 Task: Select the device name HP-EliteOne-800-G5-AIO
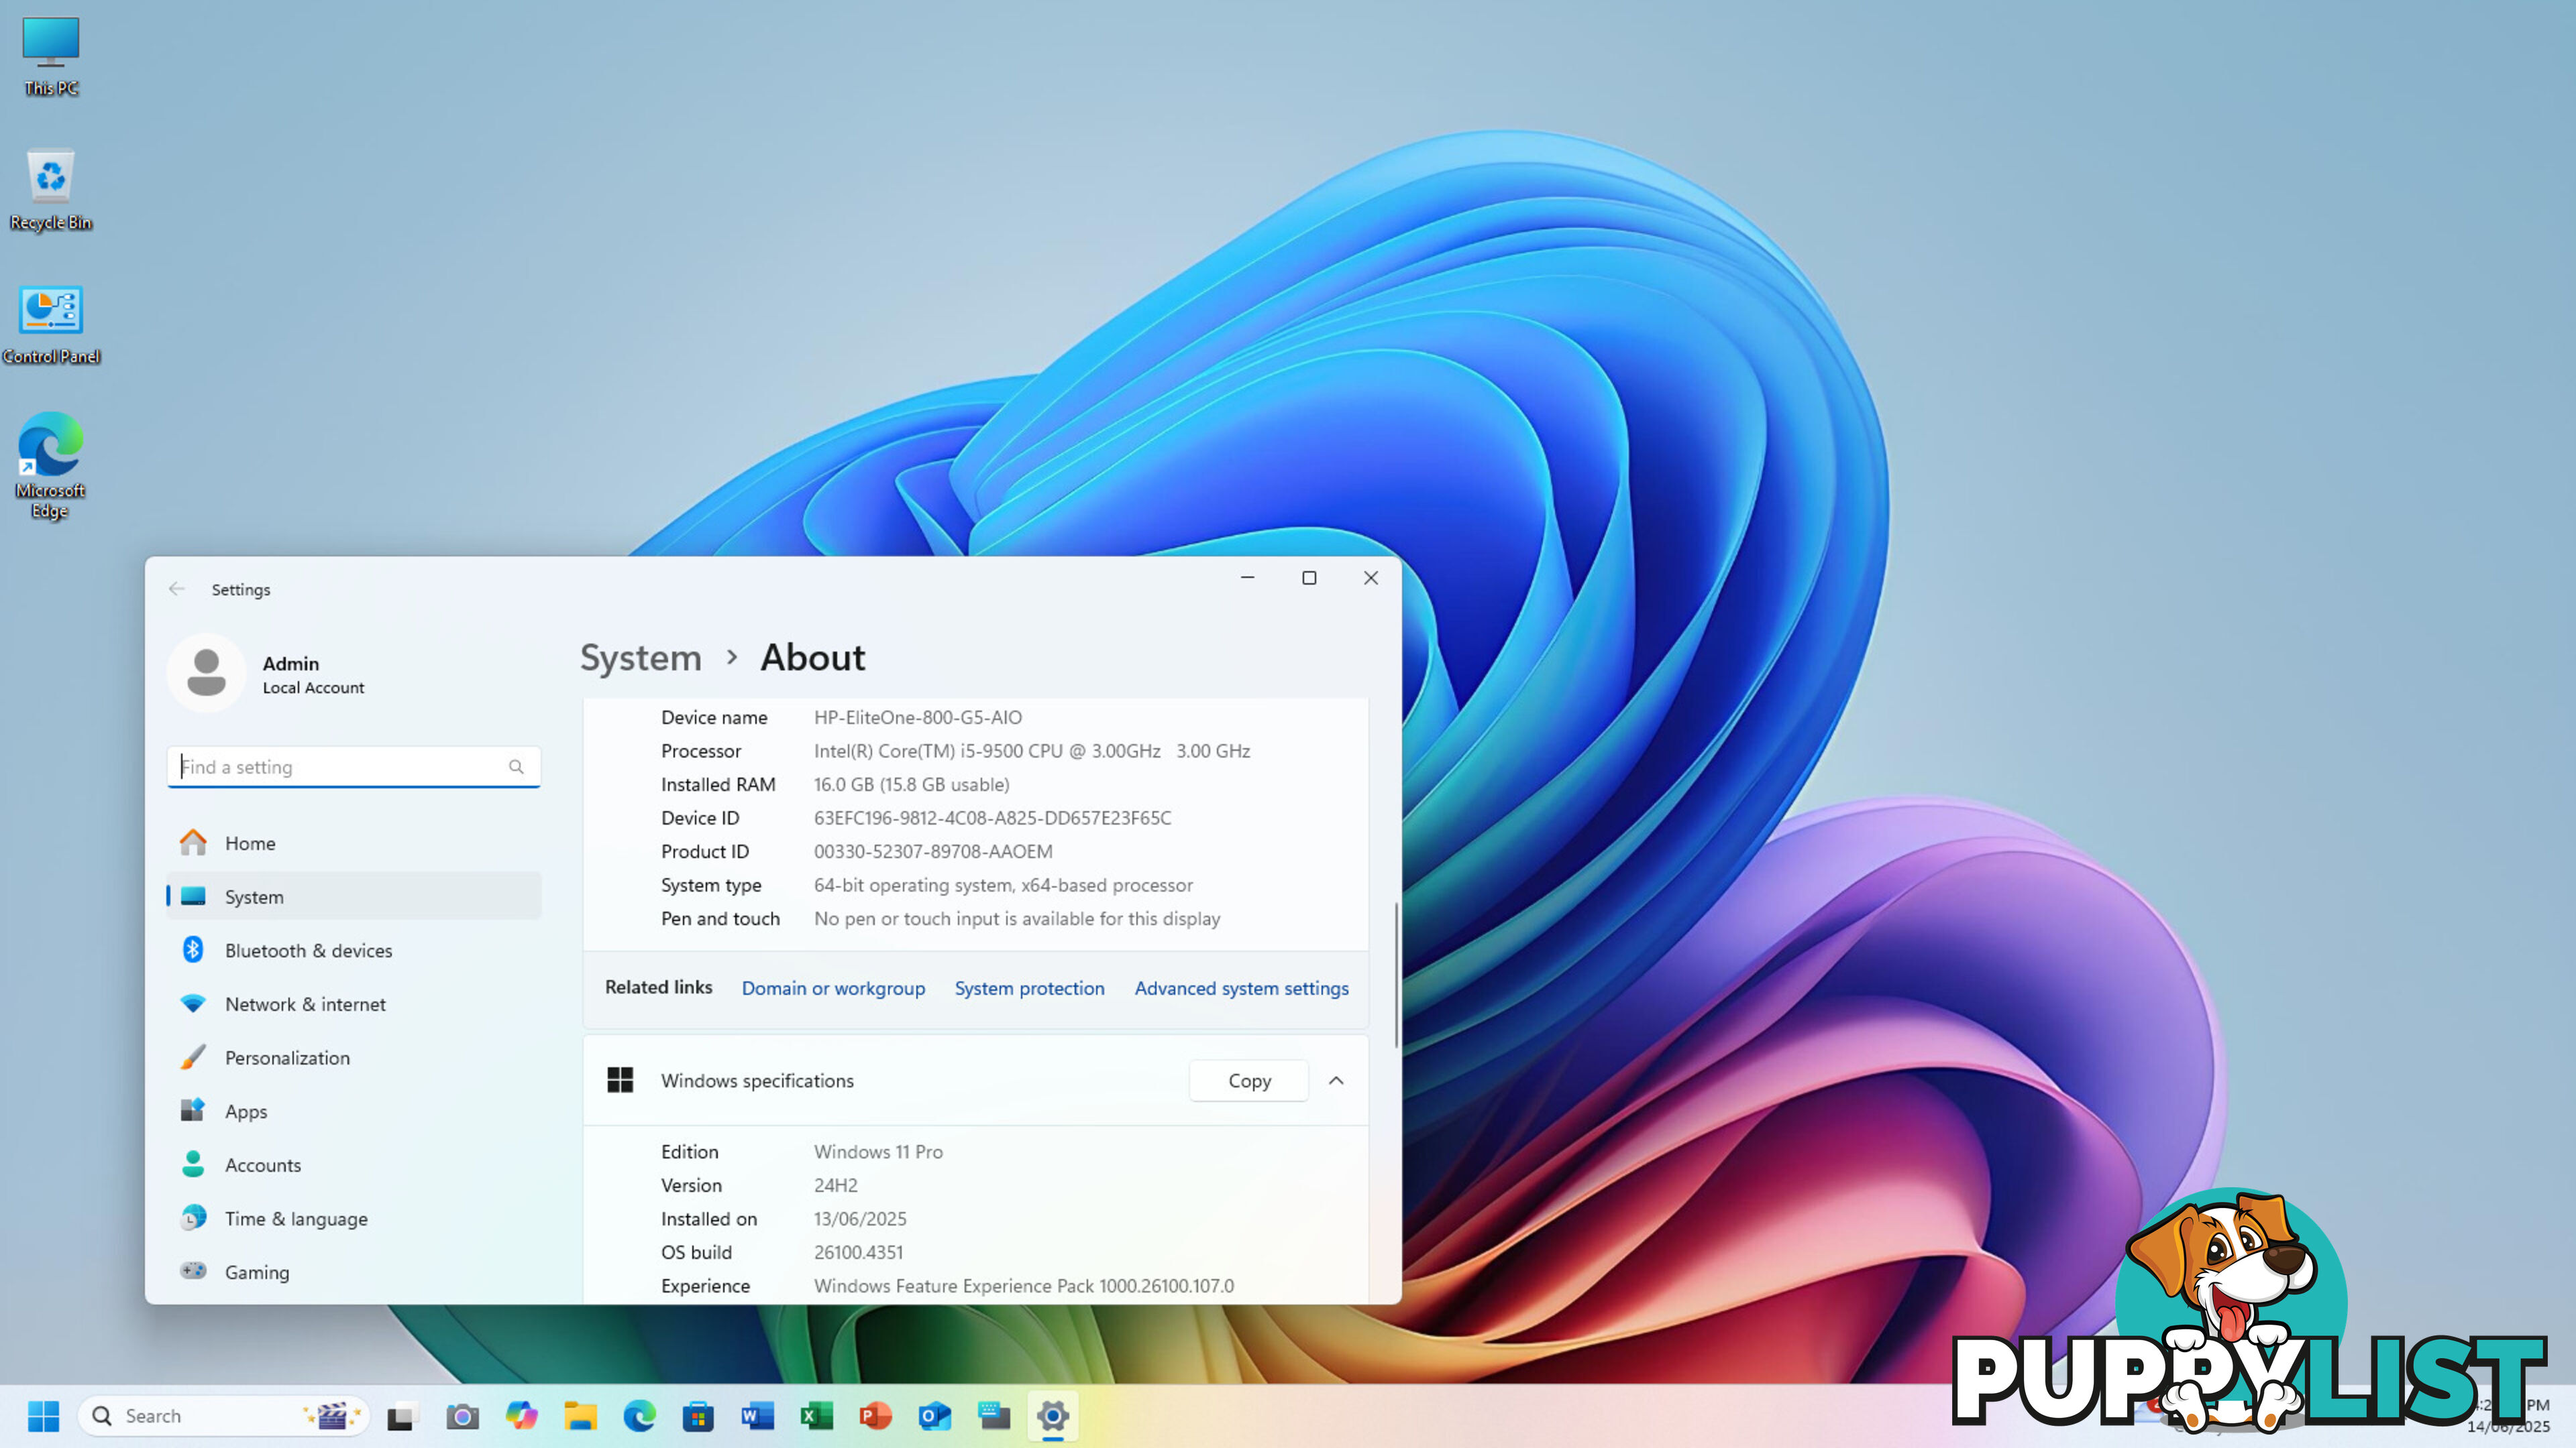point(917,717)
